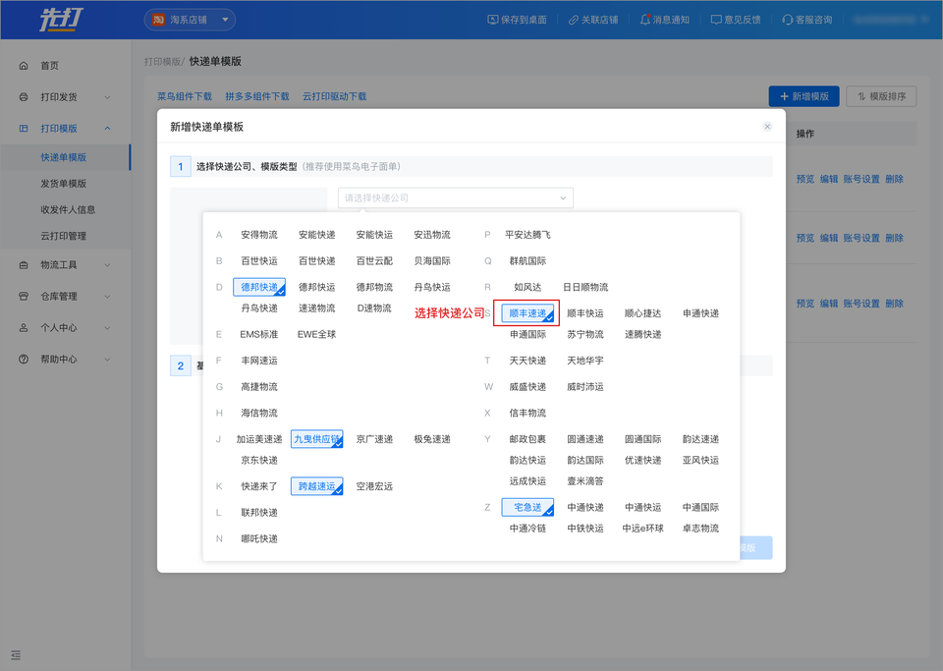Toggle the checked 德邦快递 courier option
Image resolution: width=943 pixels, height=671 pixels.
tap(259, 287)
